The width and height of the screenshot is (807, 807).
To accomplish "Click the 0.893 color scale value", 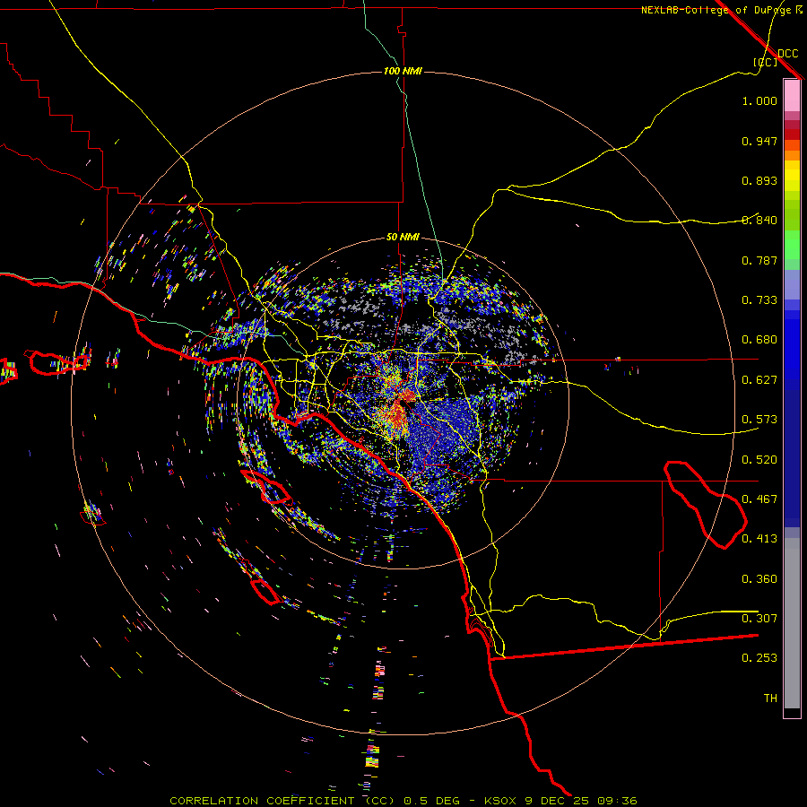I will pos(759,180).
